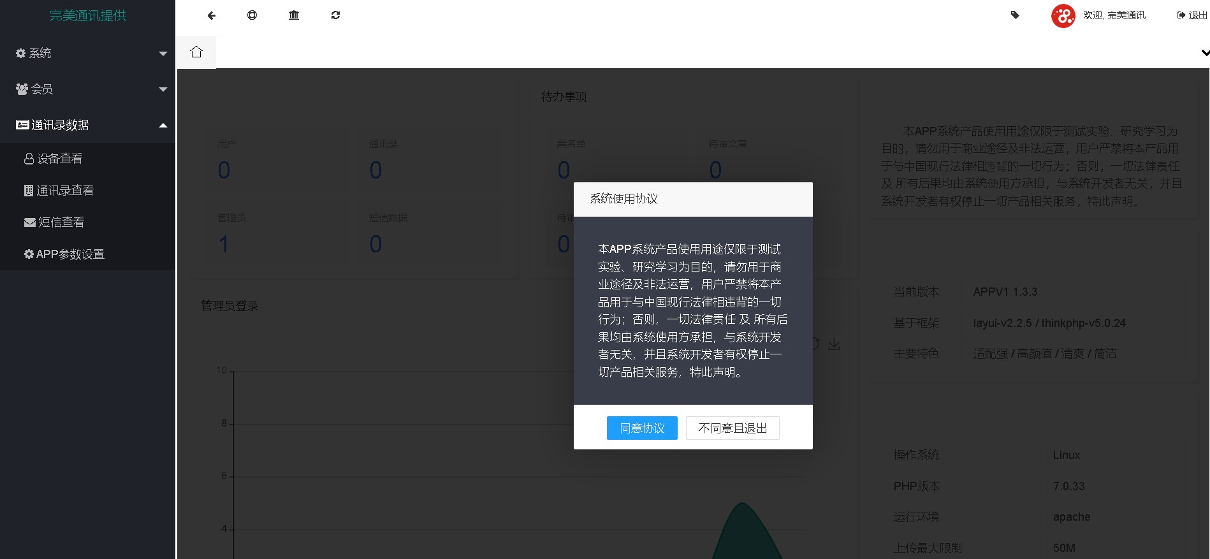The height and width of the screenshot is (559, 1210).
Task: Expand the 会员 sidebar menu
Action: coord(88,89)
